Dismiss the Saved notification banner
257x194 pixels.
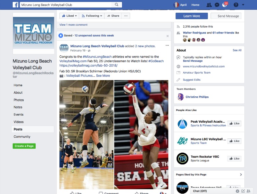coord(167,36)
